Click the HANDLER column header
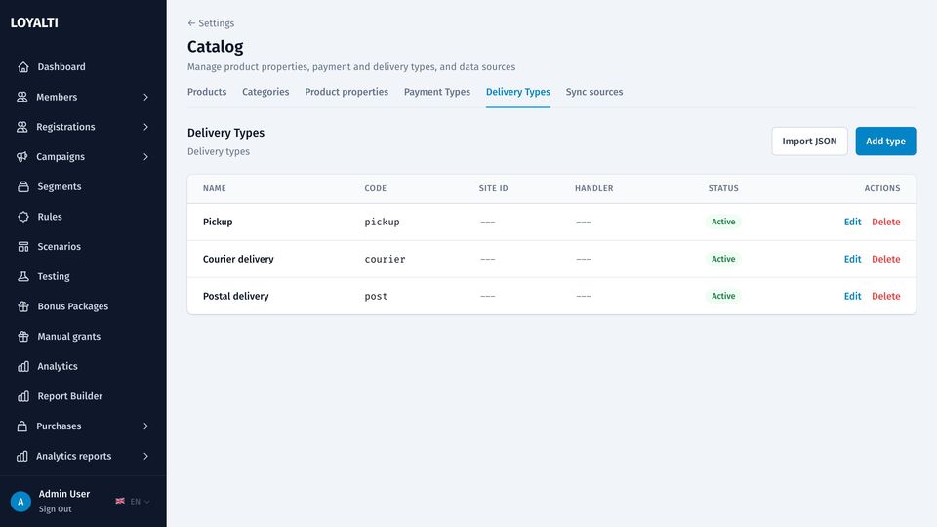 click(594, 188)
